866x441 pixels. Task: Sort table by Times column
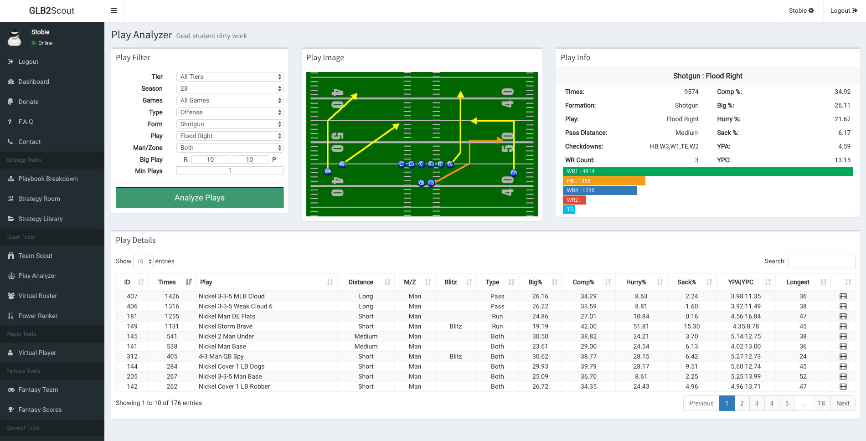[167, 282]
